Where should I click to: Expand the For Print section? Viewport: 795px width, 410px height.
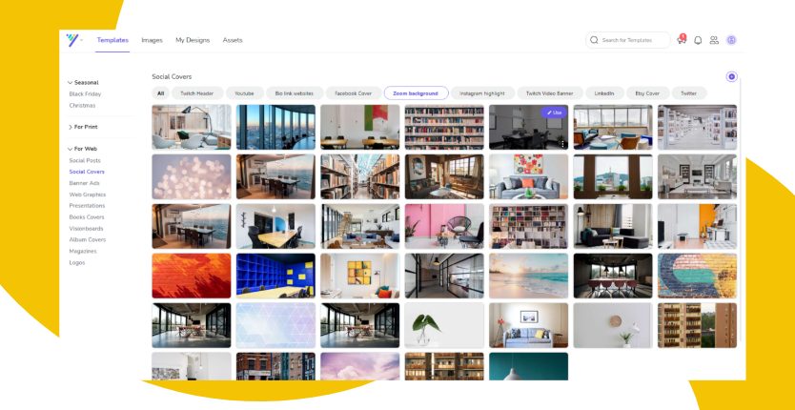[83, 127]
